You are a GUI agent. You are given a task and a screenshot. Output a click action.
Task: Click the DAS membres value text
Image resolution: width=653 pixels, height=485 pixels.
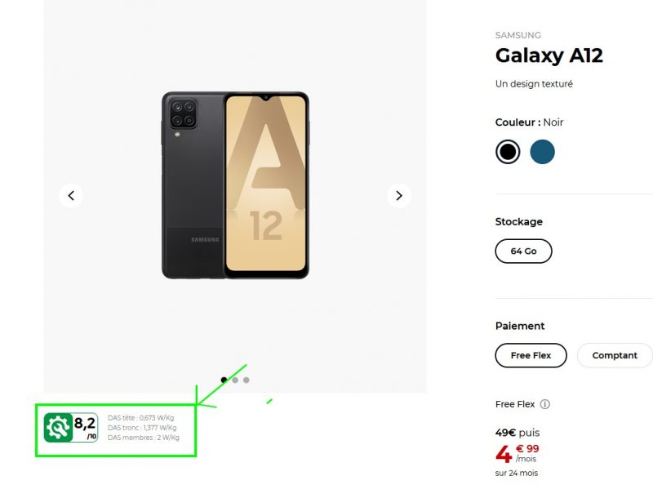pyautogui.click(x=143, y=438)
